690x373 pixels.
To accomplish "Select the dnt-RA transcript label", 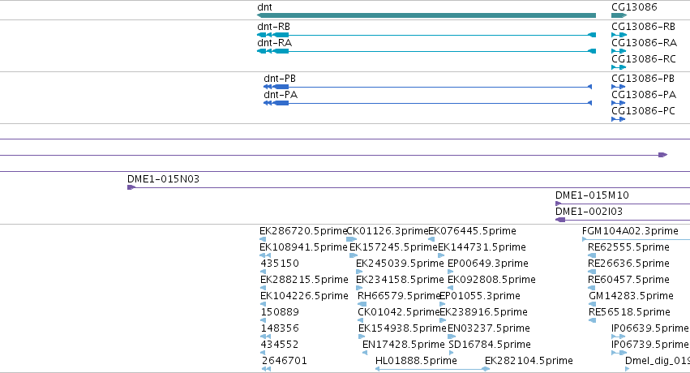I will click(275, 43).
